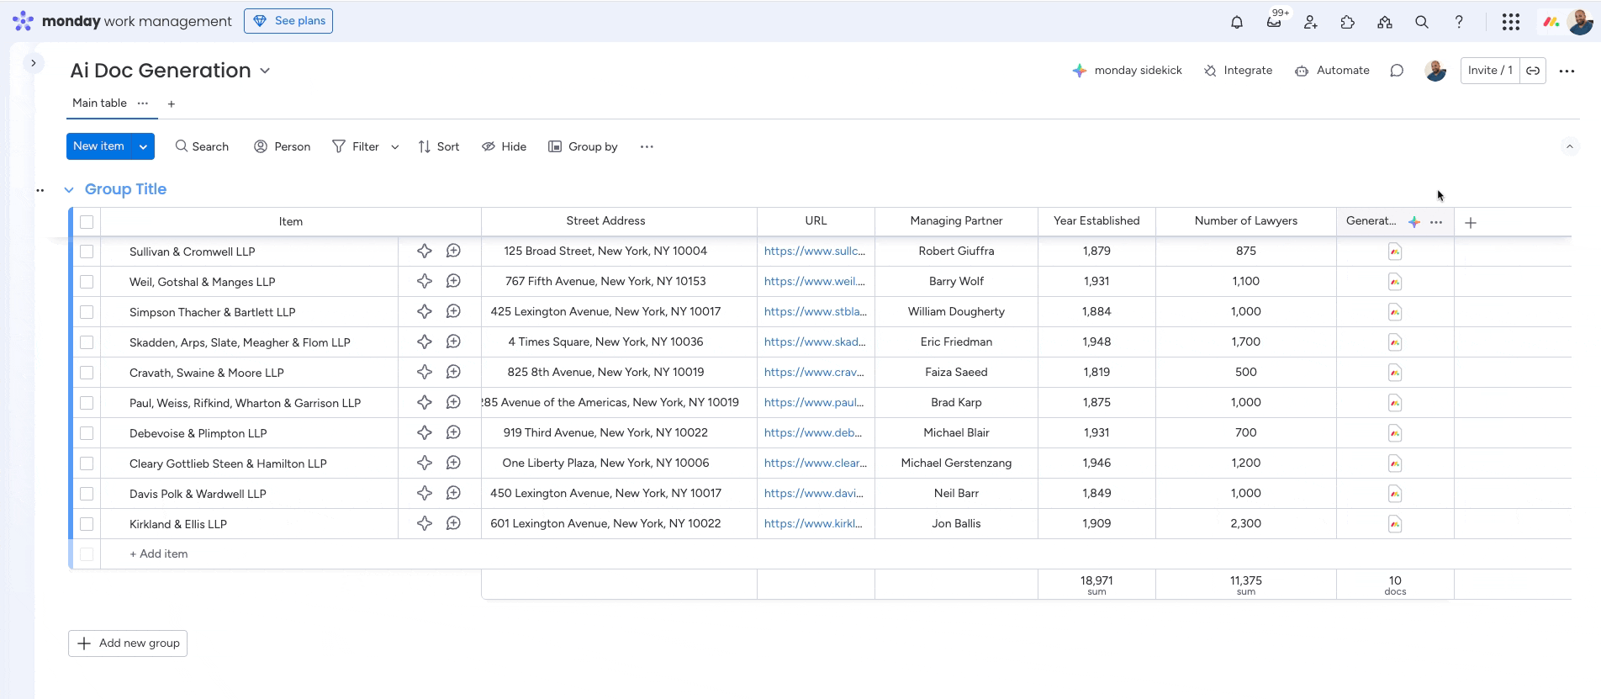The image size is (1601, 699).
Task: Click the Group Title heading
Action: 126,189
